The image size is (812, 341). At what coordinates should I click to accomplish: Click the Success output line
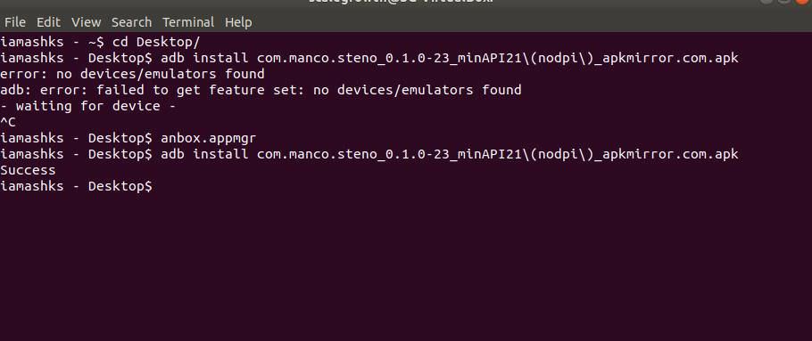point(28,170)
